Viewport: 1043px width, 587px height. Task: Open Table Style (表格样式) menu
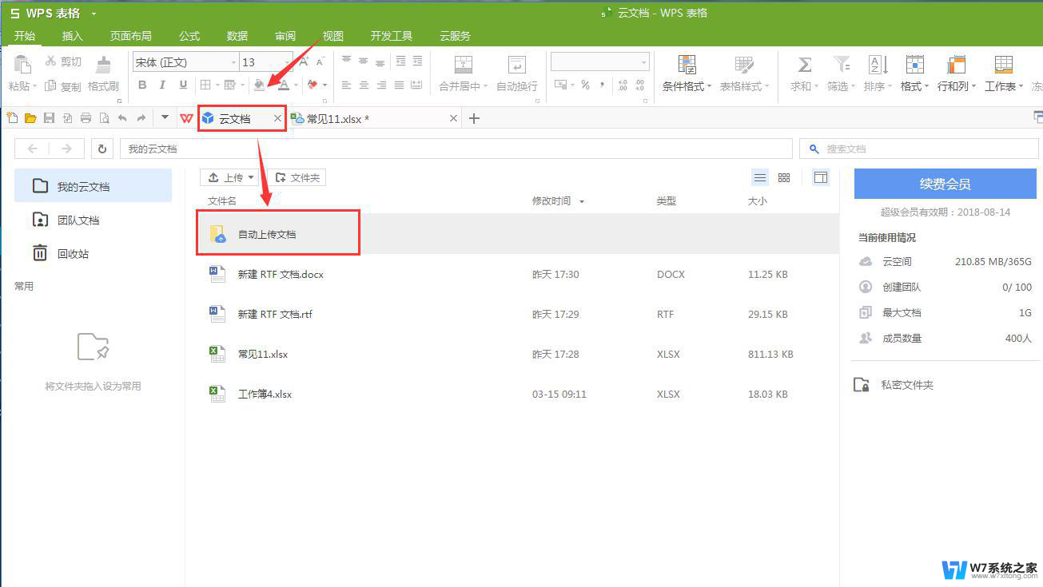point(744,74)
